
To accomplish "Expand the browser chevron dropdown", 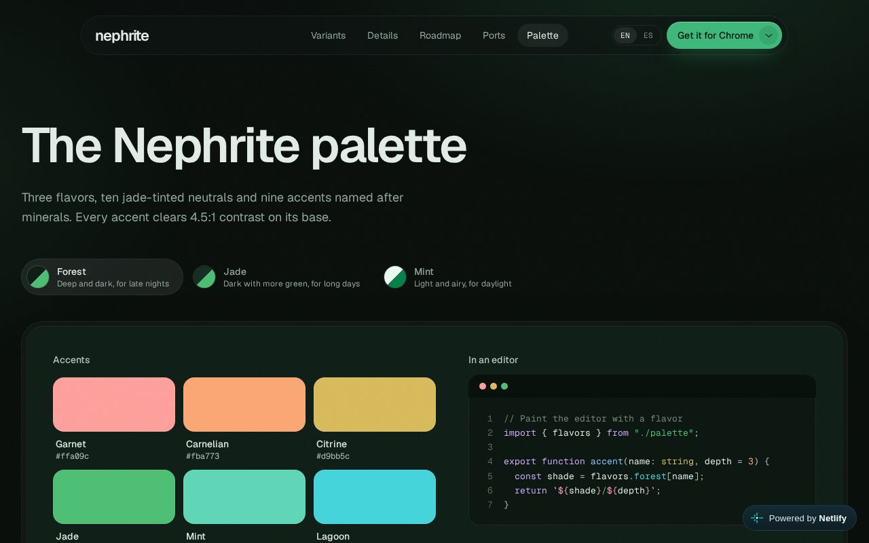I will click(x=769, y=35).
